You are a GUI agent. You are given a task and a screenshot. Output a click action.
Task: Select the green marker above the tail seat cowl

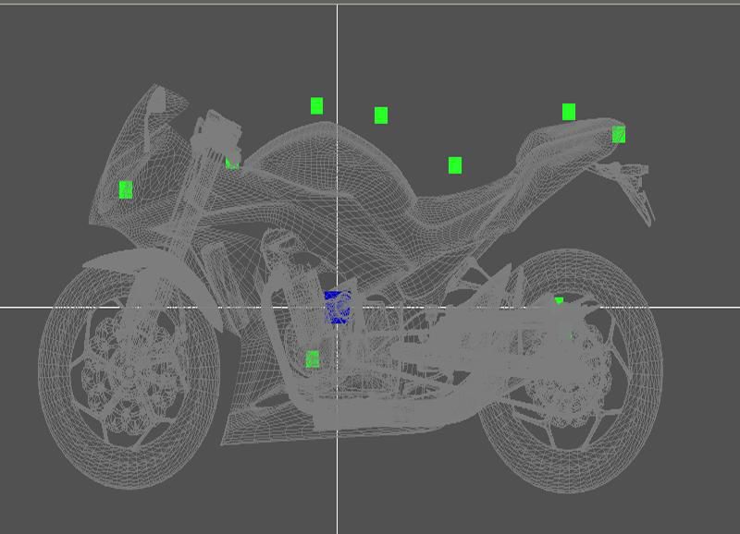point(569,112)
